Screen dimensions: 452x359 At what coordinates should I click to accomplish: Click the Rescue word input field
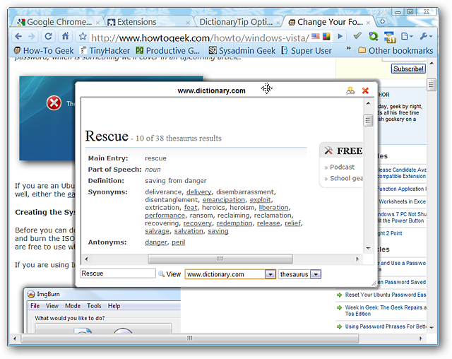[117, 274]
